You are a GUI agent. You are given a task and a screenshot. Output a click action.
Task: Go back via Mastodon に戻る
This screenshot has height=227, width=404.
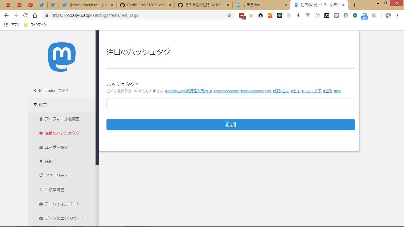pos(54,91)
